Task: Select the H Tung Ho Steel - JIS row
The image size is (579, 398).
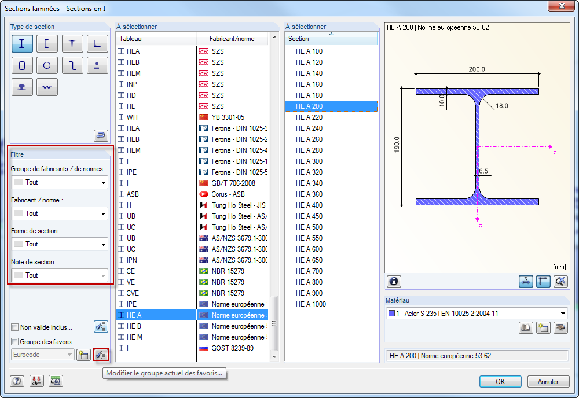Action: 192,205
